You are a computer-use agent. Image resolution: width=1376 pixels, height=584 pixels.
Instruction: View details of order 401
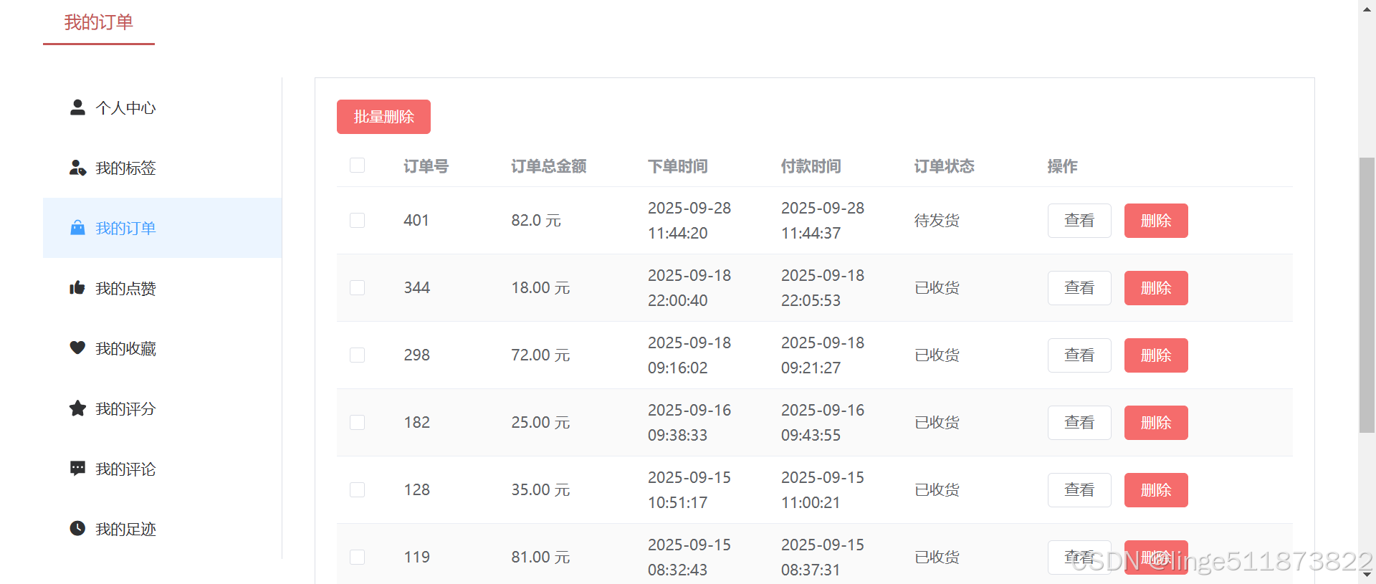click(x=1079, y=221)
